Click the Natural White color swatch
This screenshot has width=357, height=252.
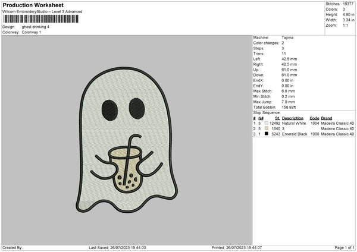pos(267,123)
